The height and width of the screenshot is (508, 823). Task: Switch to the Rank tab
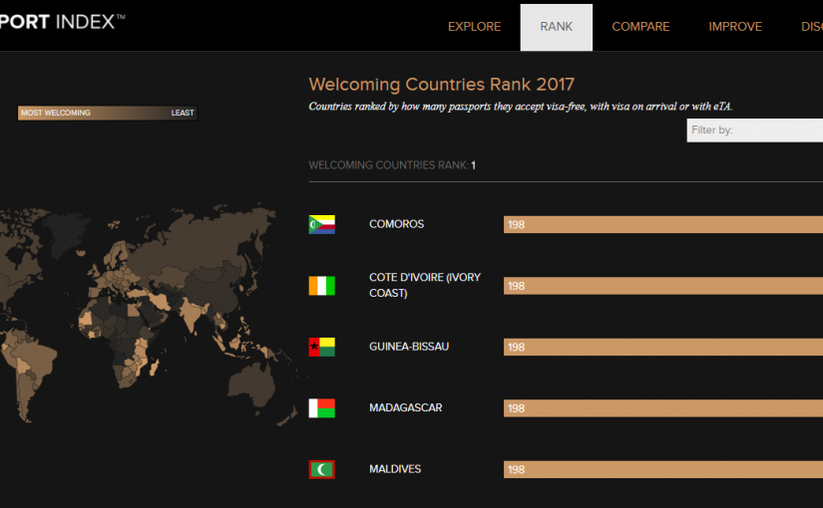pyautogui.click(x=556, y=27)
